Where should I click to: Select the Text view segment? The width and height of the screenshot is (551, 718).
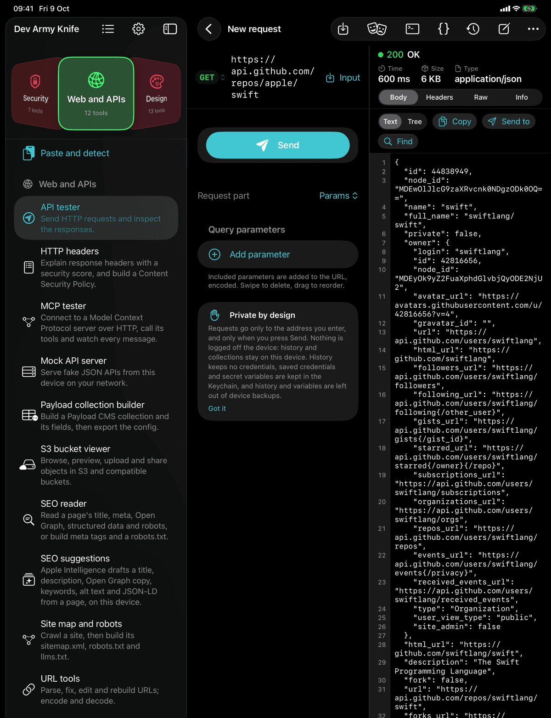390,121
